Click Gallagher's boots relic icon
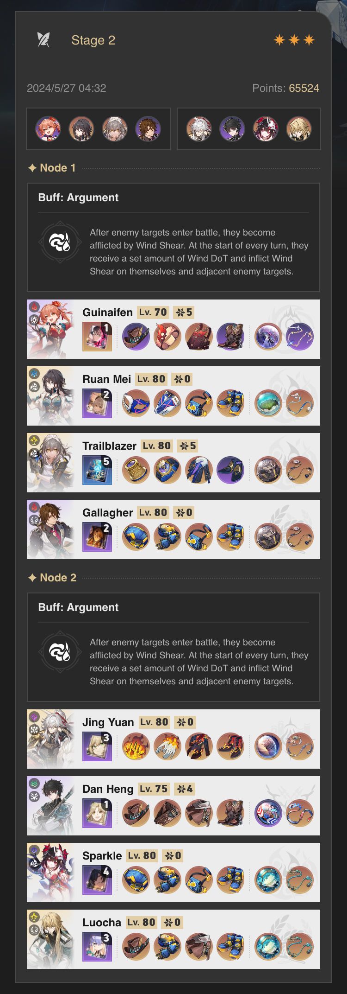The height and width of the screenshot is (994, 347). tap(230, 537)
